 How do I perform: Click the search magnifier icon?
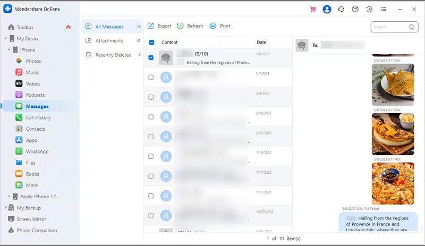412,27
